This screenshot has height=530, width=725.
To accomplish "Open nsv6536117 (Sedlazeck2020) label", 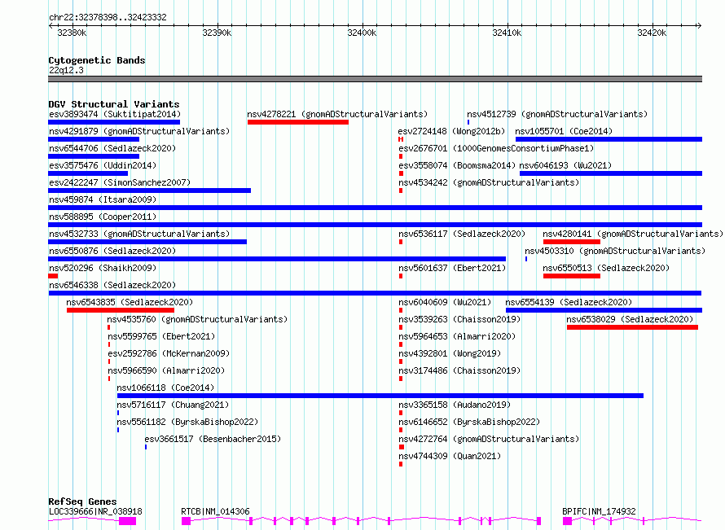I will [x=462, y=234].
